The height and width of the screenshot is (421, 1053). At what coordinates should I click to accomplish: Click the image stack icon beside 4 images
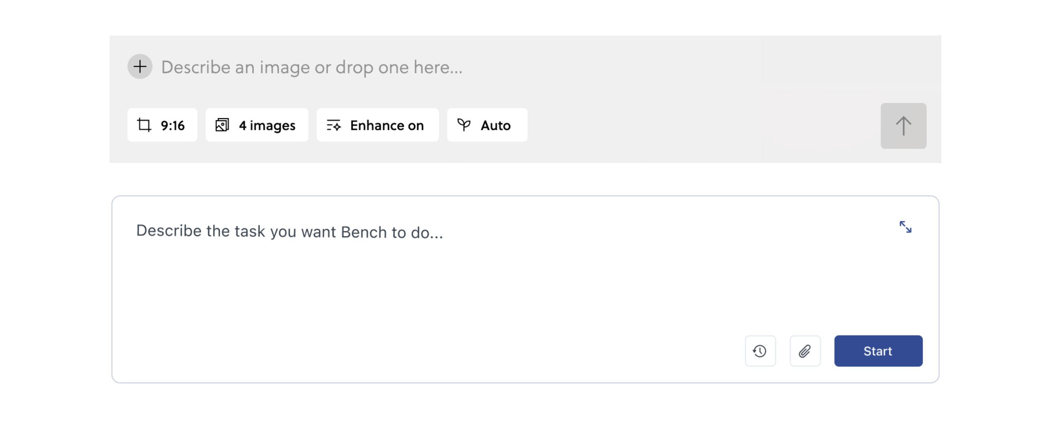222,125
